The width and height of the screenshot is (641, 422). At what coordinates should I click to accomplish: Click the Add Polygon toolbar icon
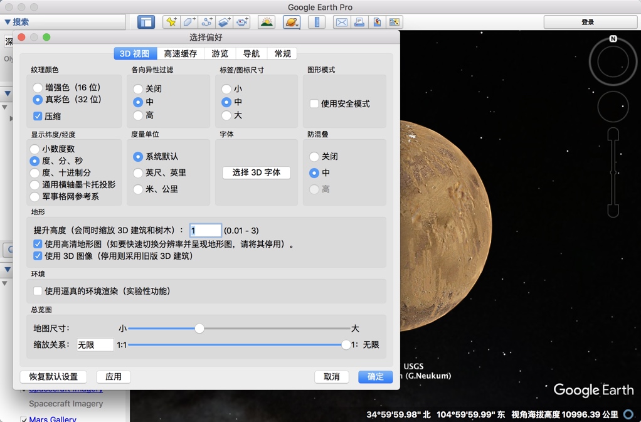(x=189, y=22)
